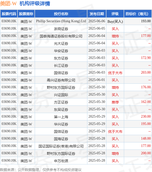Click the 2025-06-05 date cell
This screenshot has height=172, width=152.
click(x=97, y=29)
